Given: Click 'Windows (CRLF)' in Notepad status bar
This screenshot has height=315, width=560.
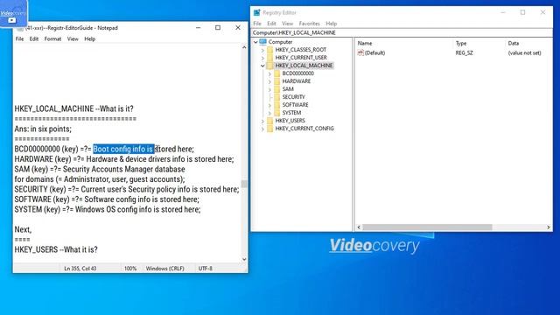Looking at the screenshot, I should [165, 269].
